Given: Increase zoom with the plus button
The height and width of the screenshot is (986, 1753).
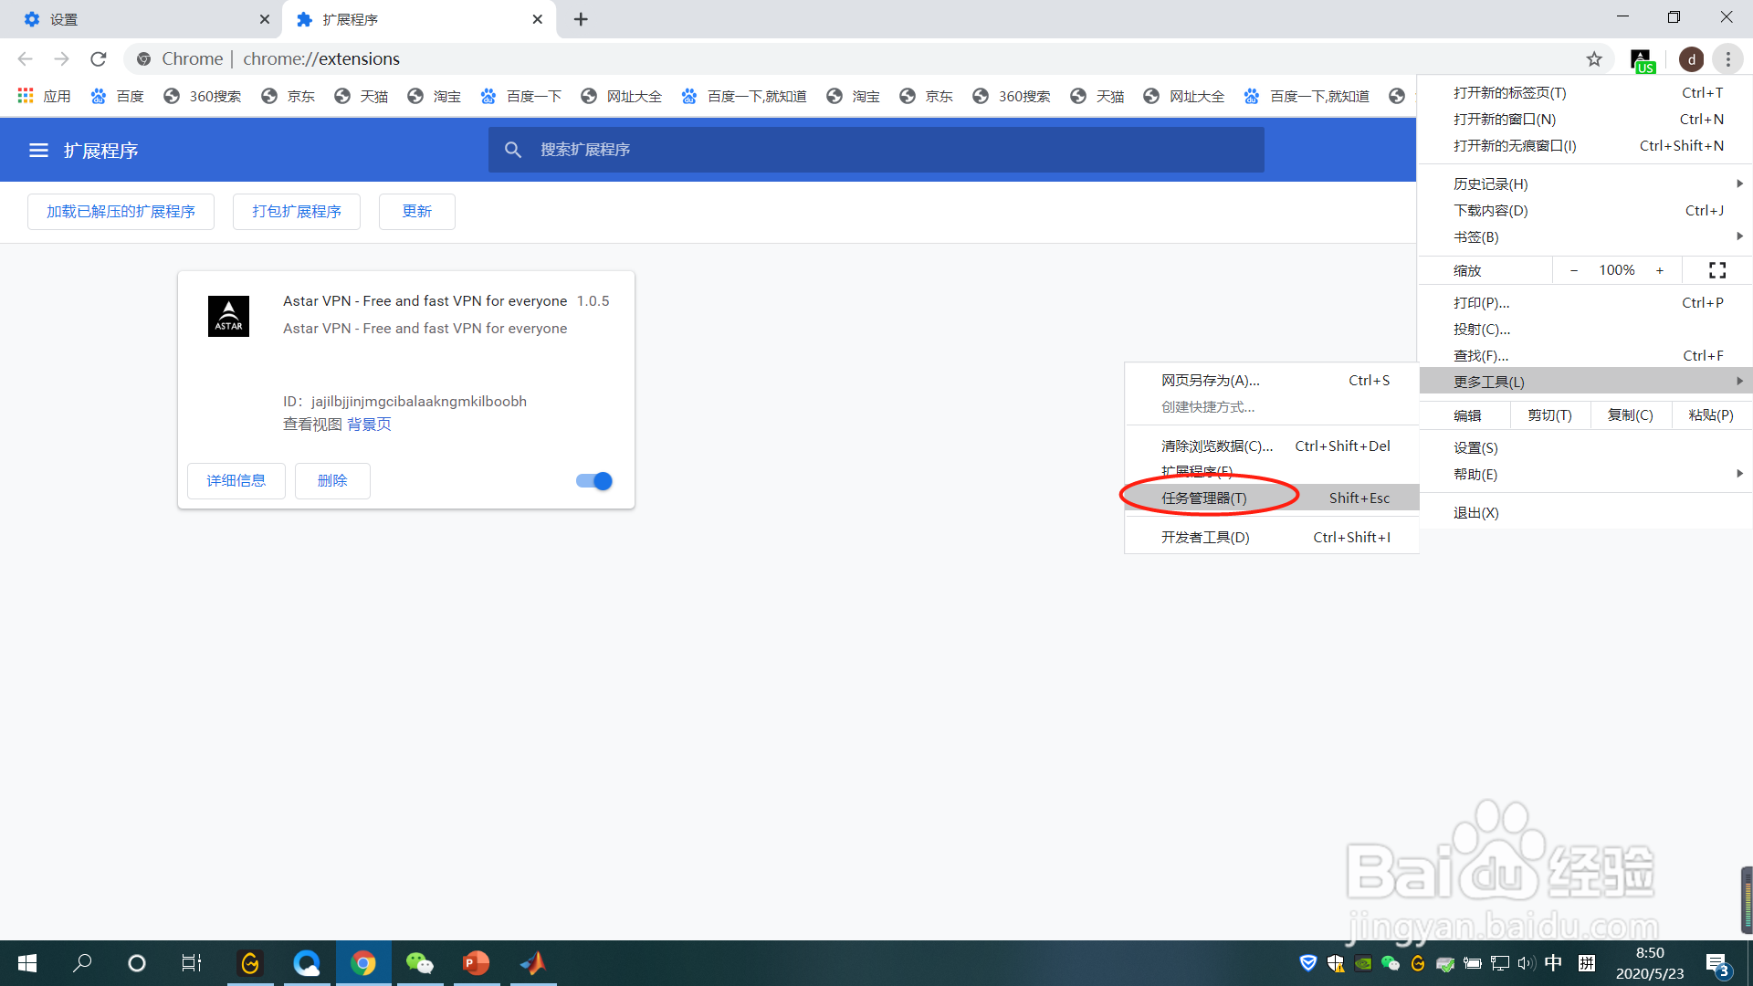Looking at the screenshot, I should click(1660, 270).
